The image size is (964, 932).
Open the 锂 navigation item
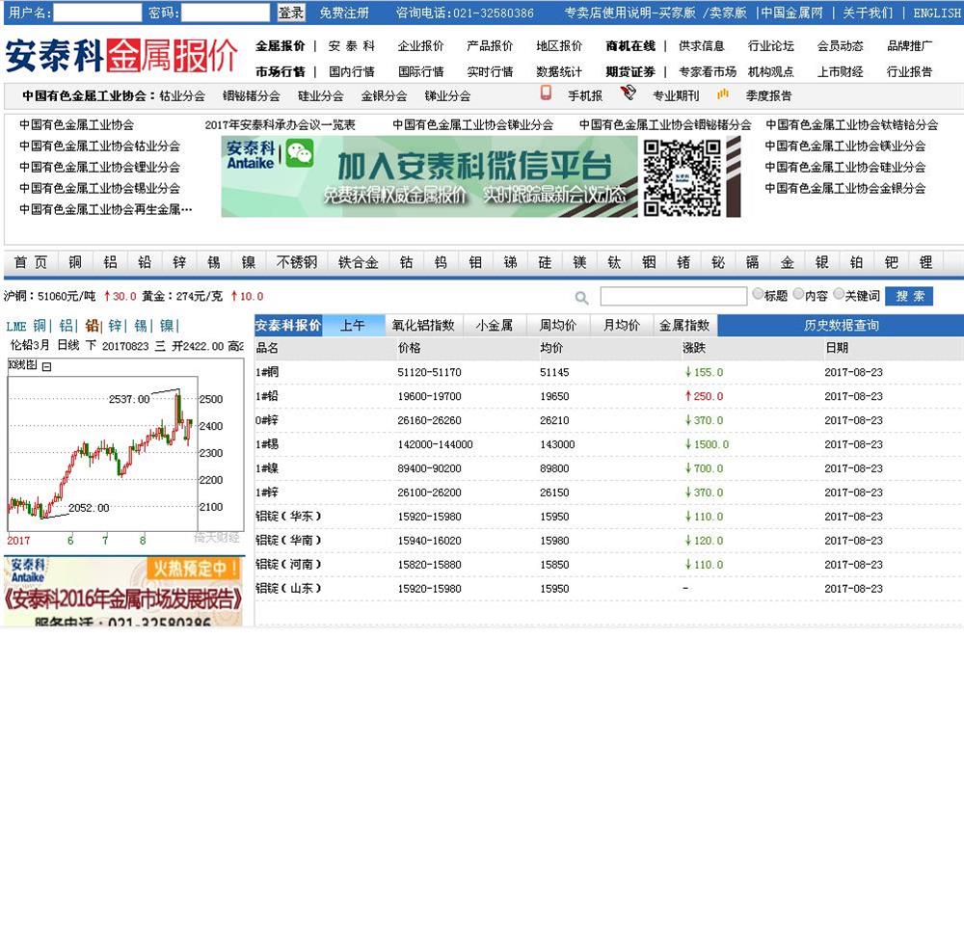pyautogui.click(x=925, y=262)
